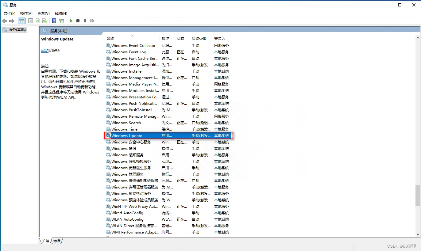Sort by the 登录为 column header
421x251 pixels.
[x=221, y=38]
